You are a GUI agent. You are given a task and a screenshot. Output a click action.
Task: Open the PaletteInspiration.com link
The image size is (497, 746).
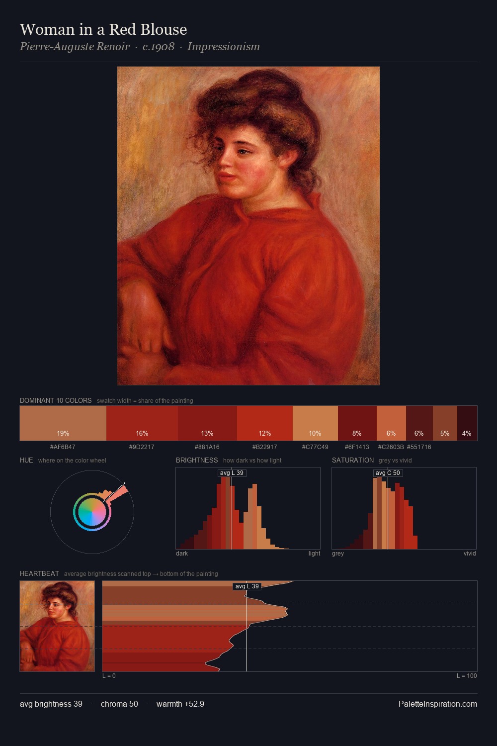(438, 704)
